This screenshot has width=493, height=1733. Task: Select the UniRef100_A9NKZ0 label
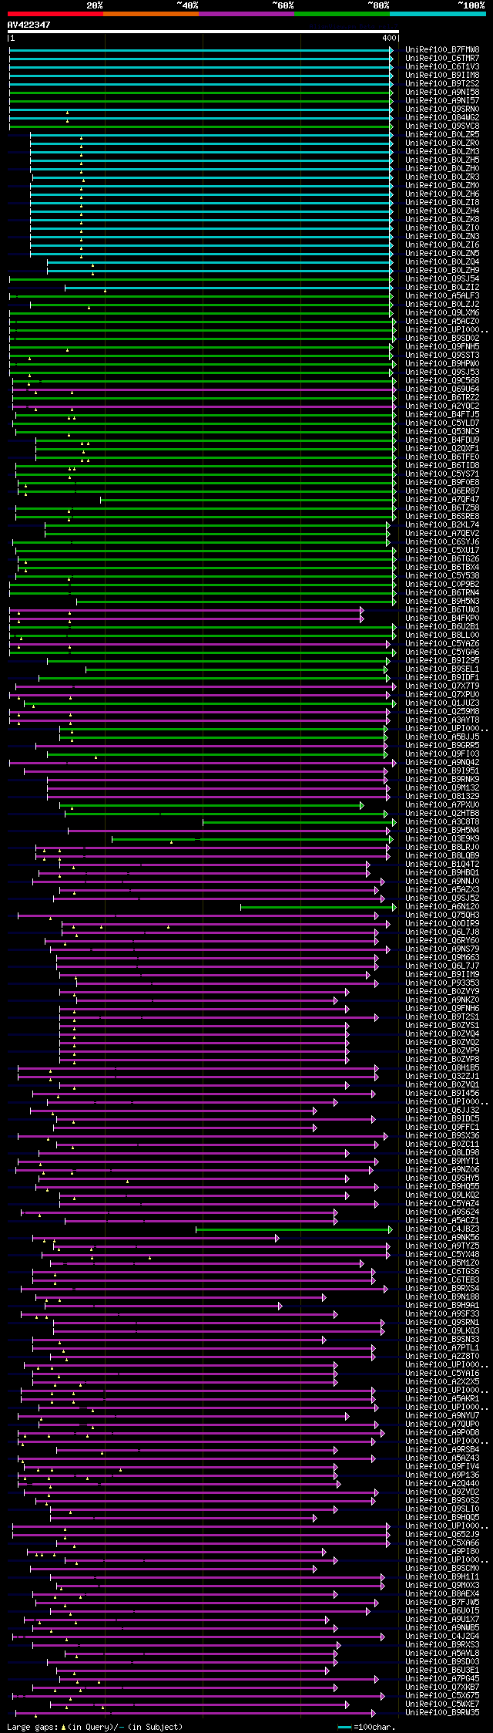pyautogui.click(x=442, y=1000)
